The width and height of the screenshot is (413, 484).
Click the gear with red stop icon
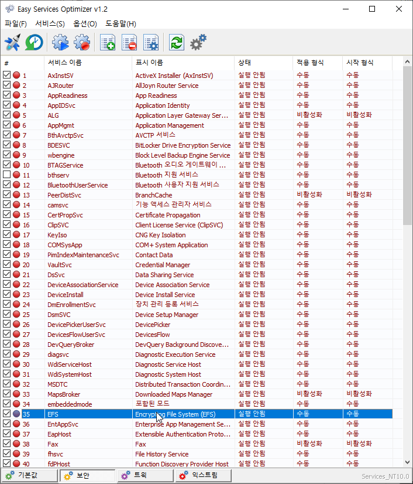click(x=82, y=42)
